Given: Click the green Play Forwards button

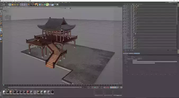Looking at the screenshot, I should [95, 87].
